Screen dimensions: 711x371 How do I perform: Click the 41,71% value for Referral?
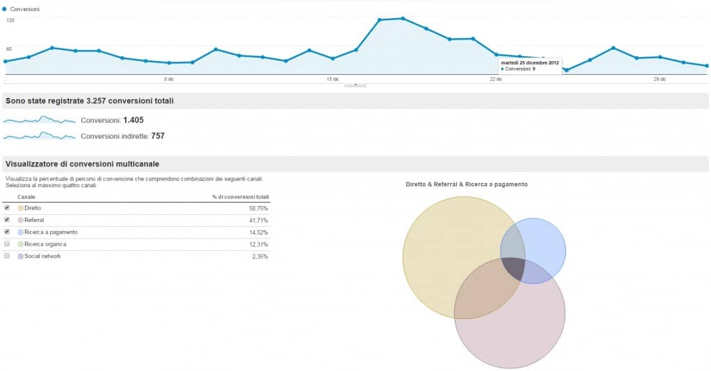[x=258, y=221]
